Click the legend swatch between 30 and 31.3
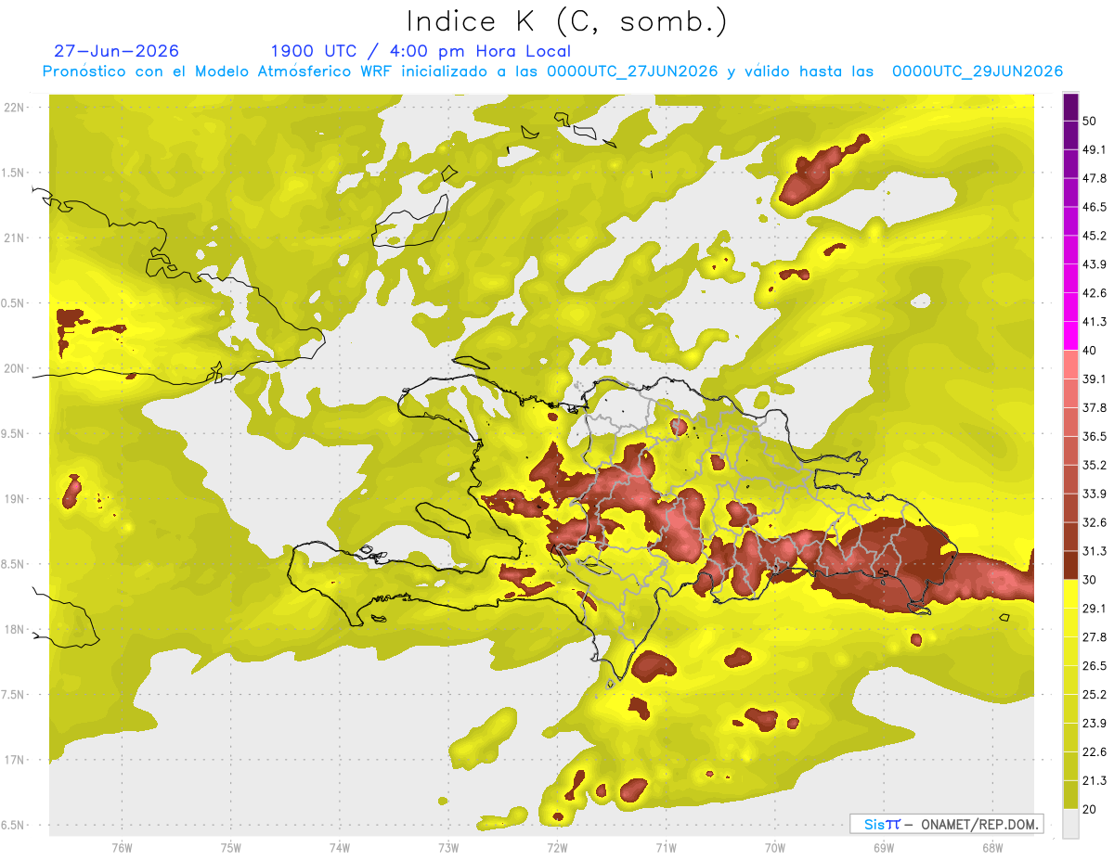The image size is (1114, 860). pyautogui.click(x=1070, y=565)
